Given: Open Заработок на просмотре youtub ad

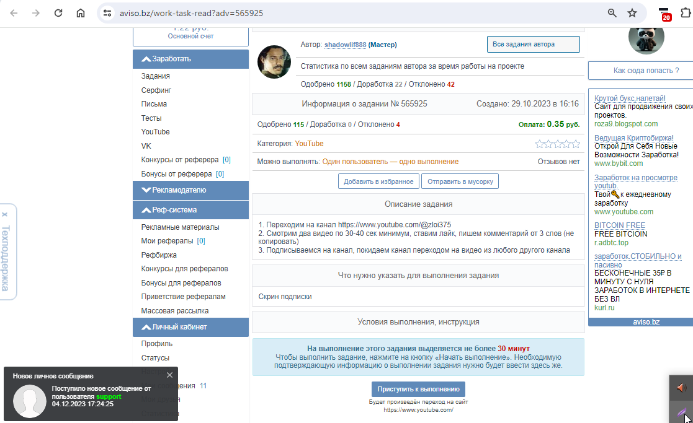Looking at the screenshot, I should click(x=635, y=181).
